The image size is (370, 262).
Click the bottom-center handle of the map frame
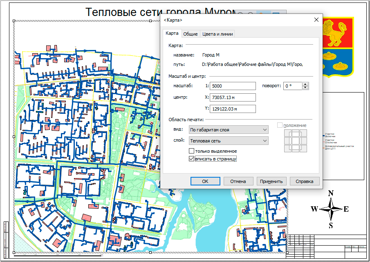pyautogui.click(x=151, y=252)
